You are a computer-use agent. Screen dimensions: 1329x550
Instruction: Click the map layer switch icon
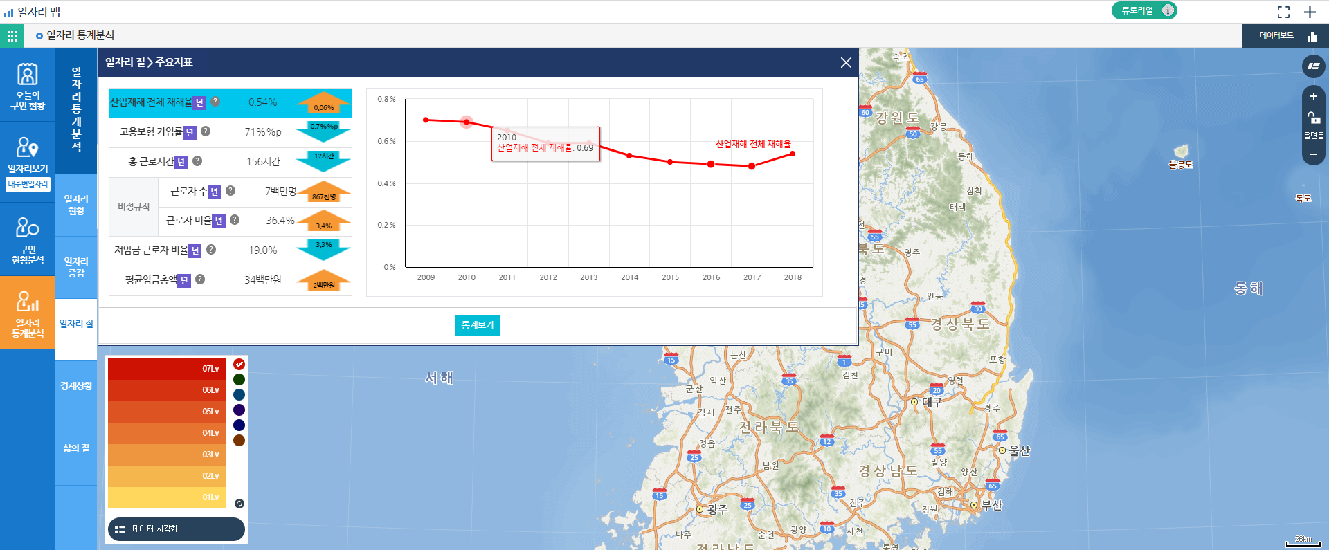tap(1313, 66)
